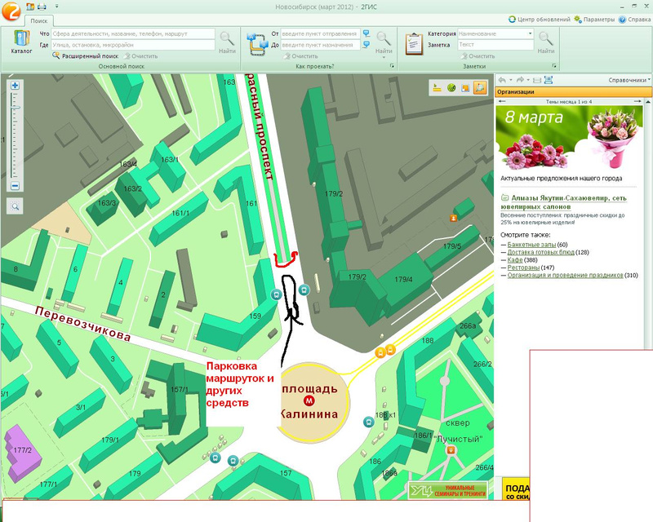Switch to the Поиск ribbon tab
Viewport: 653px width, 522px height.
click(38, 20)
